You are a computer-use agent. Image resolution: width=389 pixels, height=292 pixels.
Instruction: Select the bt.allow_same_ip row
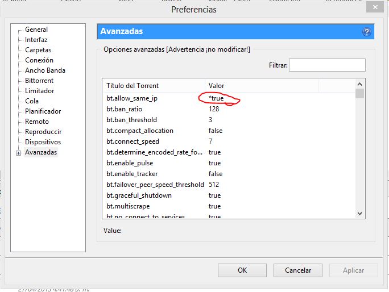pyautogui.click(x=229, y=98)
